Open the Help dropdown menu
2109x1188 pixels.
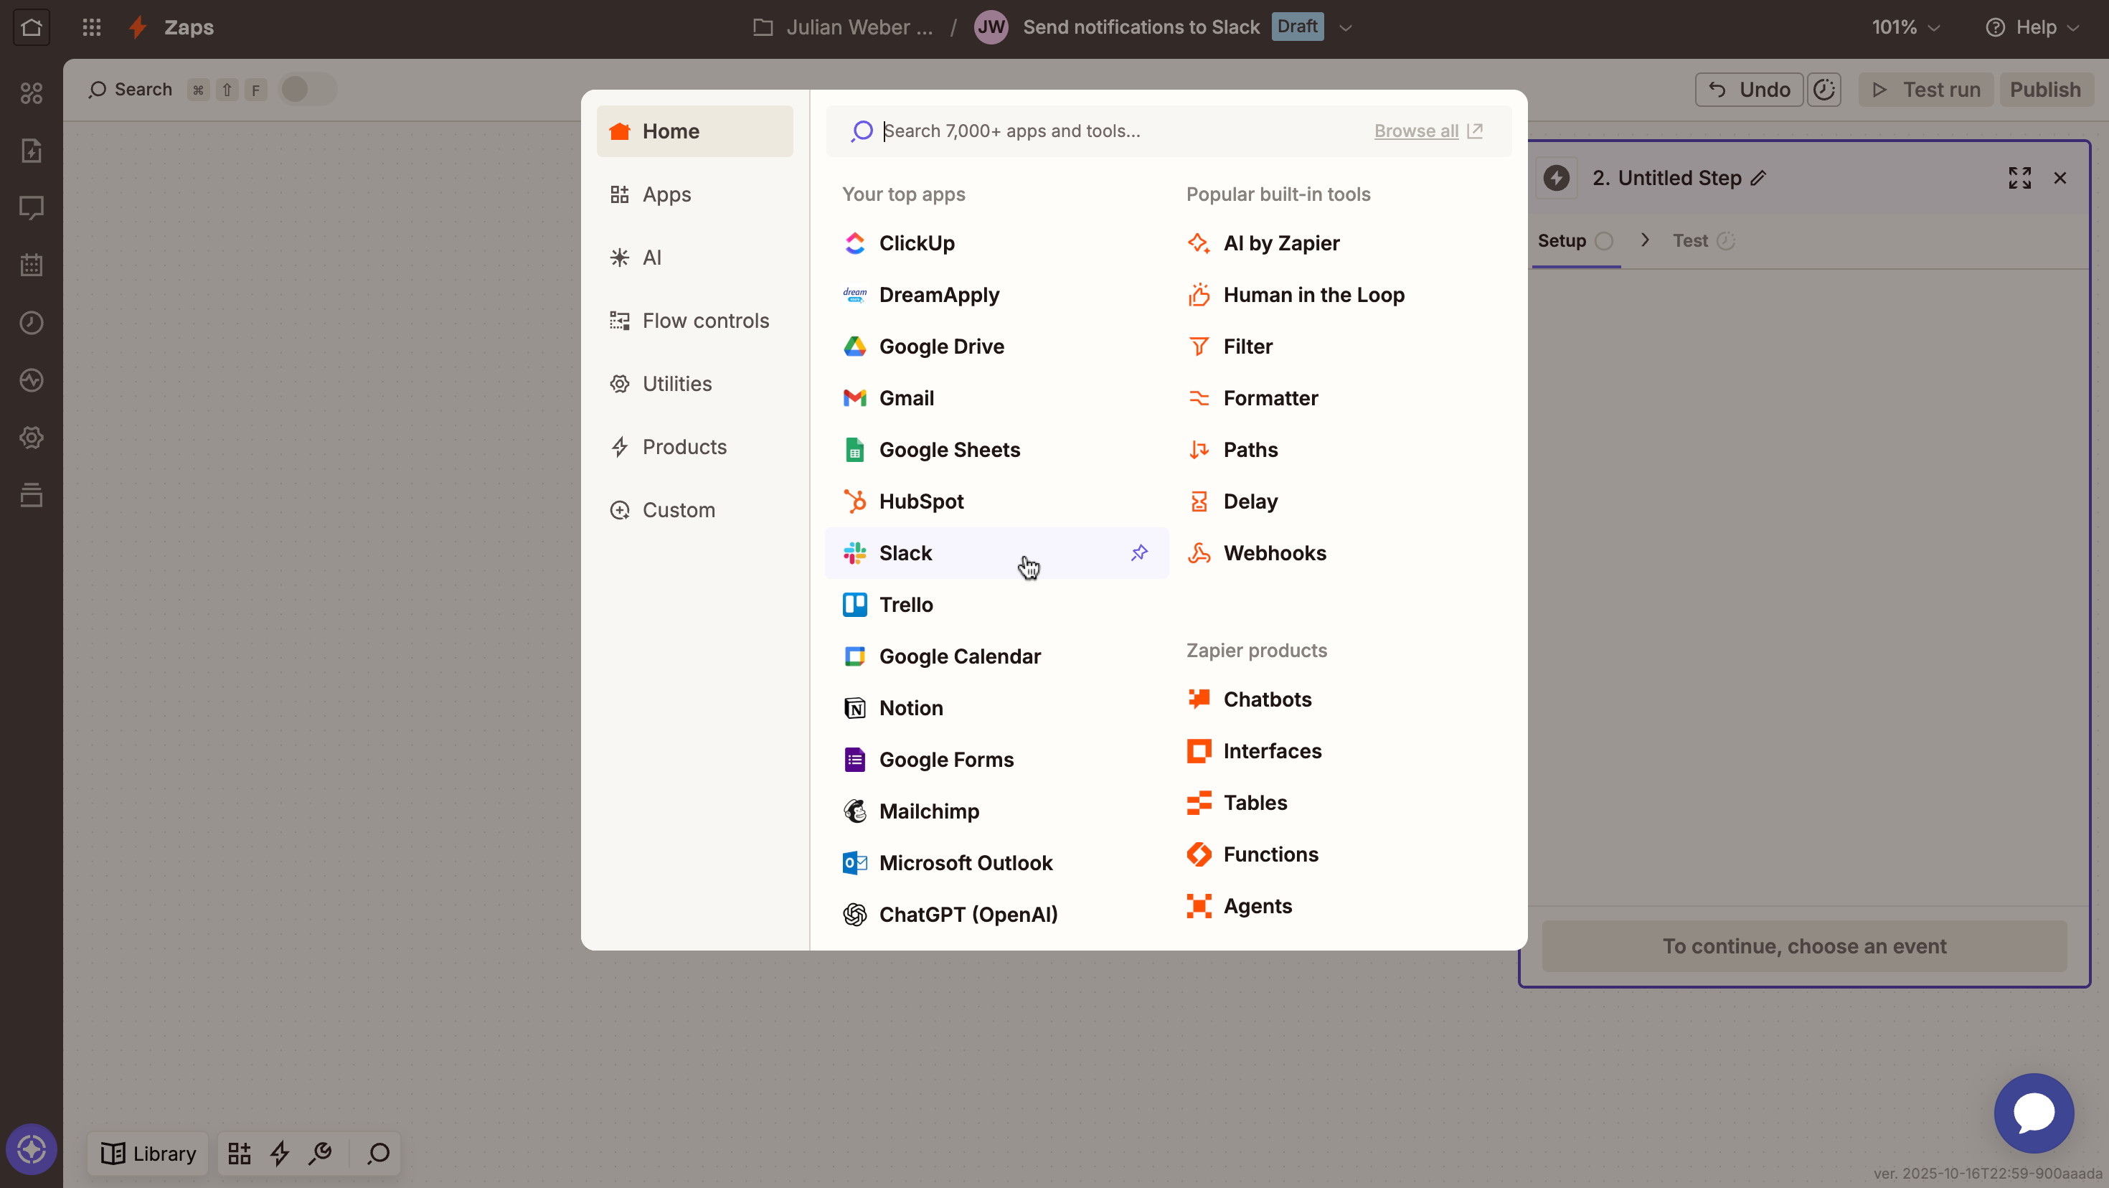2032,27
